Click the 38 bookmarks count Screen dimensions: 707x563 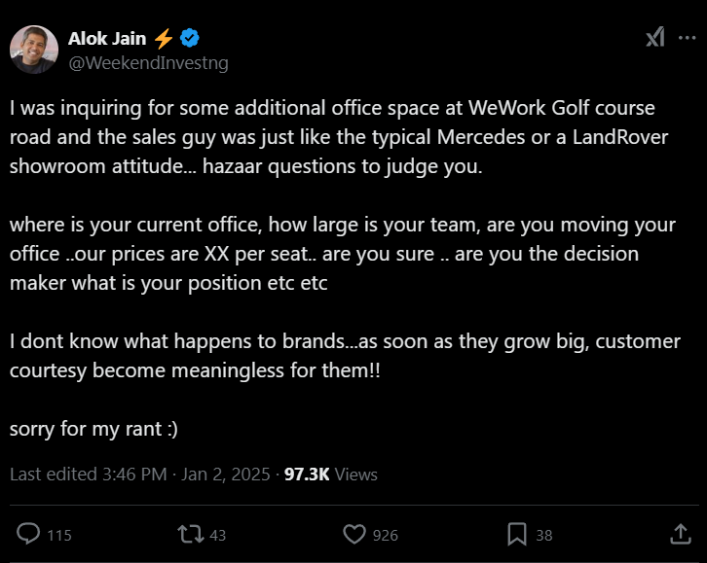(x=543, y=535)
